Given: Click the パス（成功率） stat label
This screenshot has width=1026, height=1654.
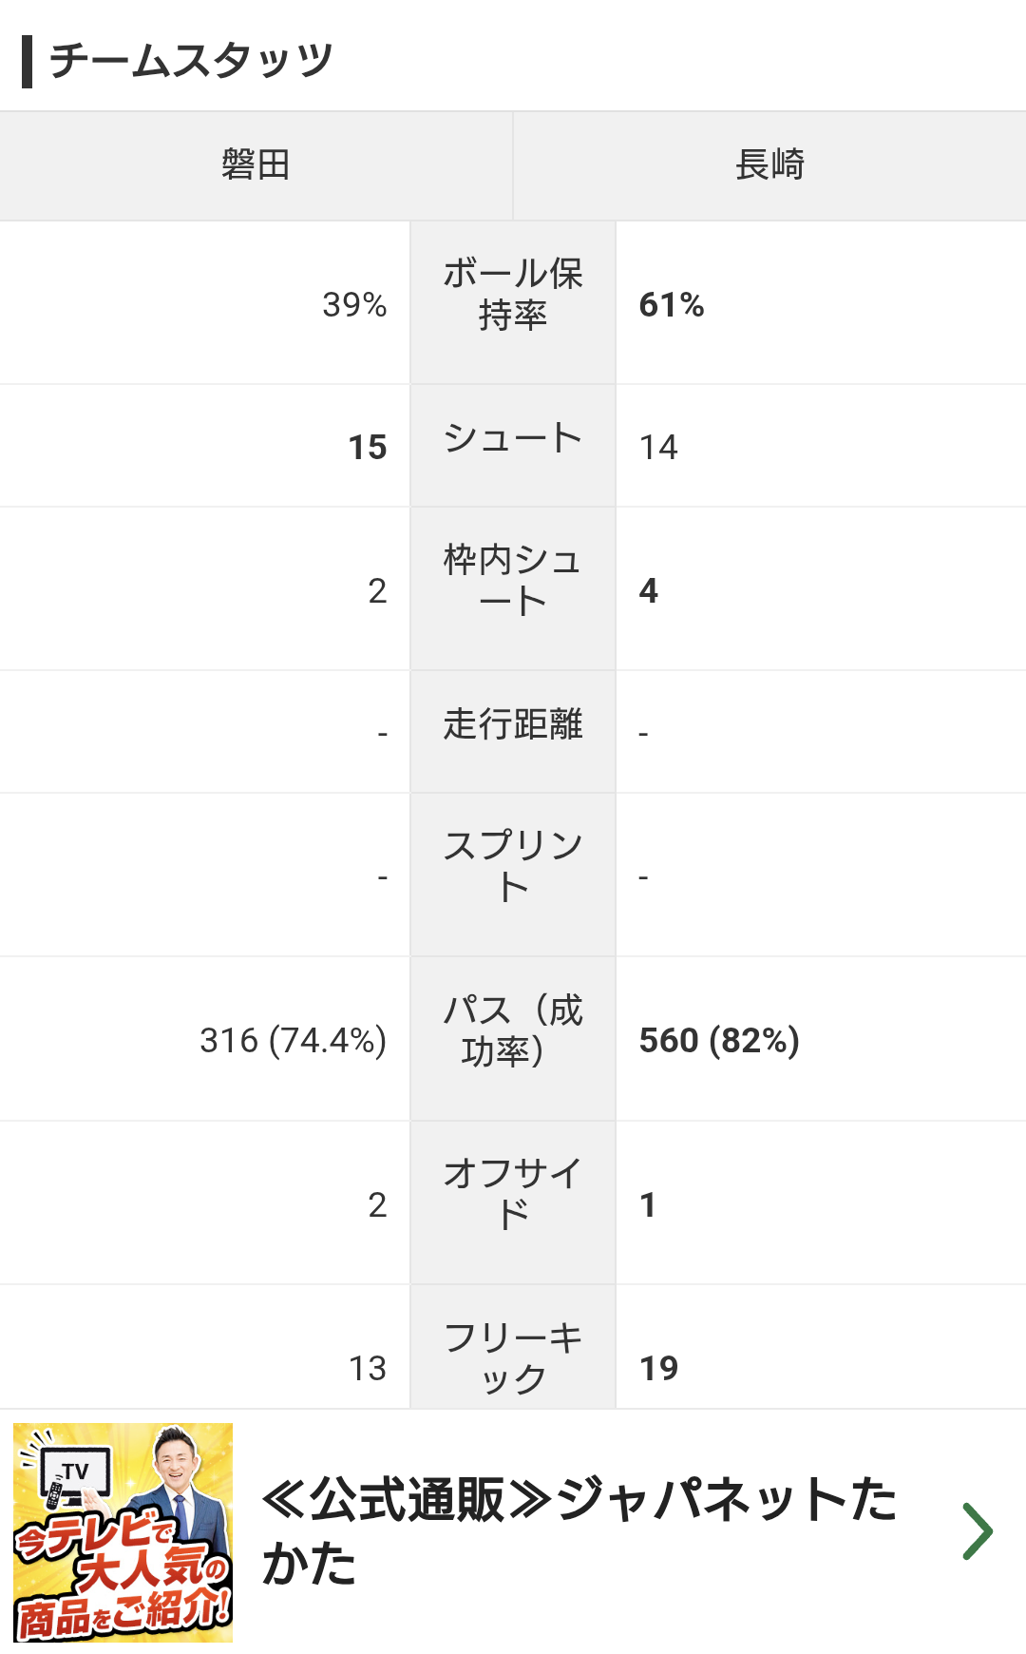Looking at the screenshot, I should [513, 1030].
